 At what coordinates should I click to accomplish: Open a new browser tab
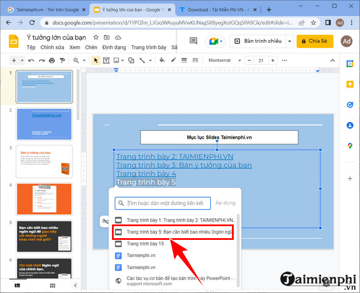(269, 10)
